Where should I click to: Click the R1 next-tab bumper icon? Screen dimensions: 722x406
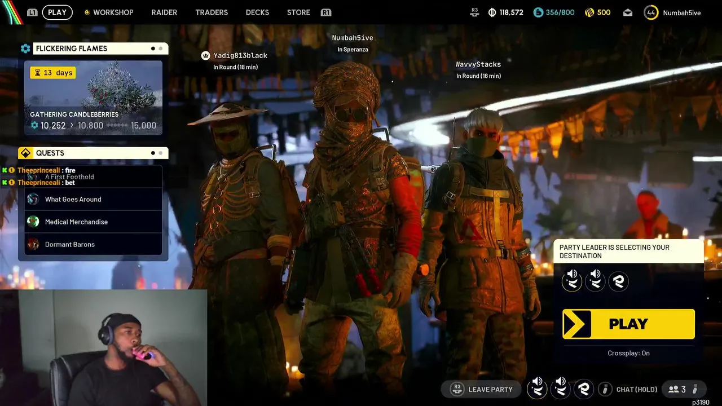tap(326, 12)
